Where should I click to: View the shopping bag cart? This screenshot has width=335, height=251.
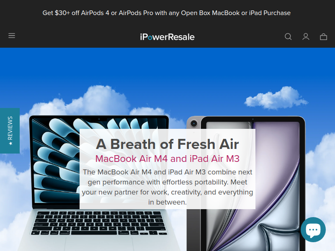pos(323,37)
